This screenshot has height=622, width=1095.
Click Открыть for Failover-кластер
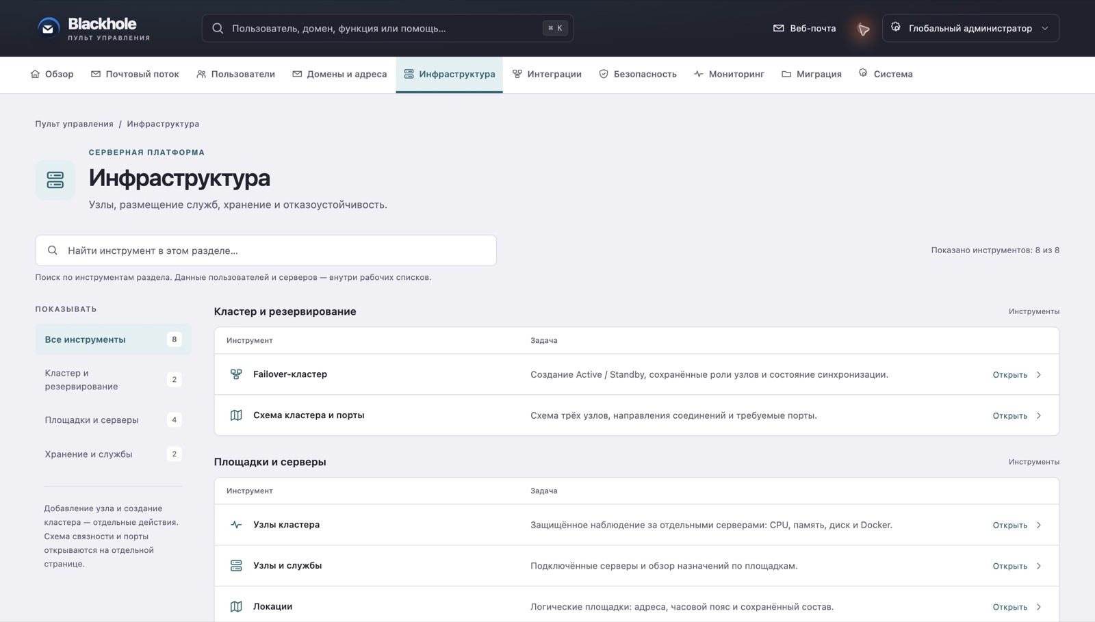1009,375
